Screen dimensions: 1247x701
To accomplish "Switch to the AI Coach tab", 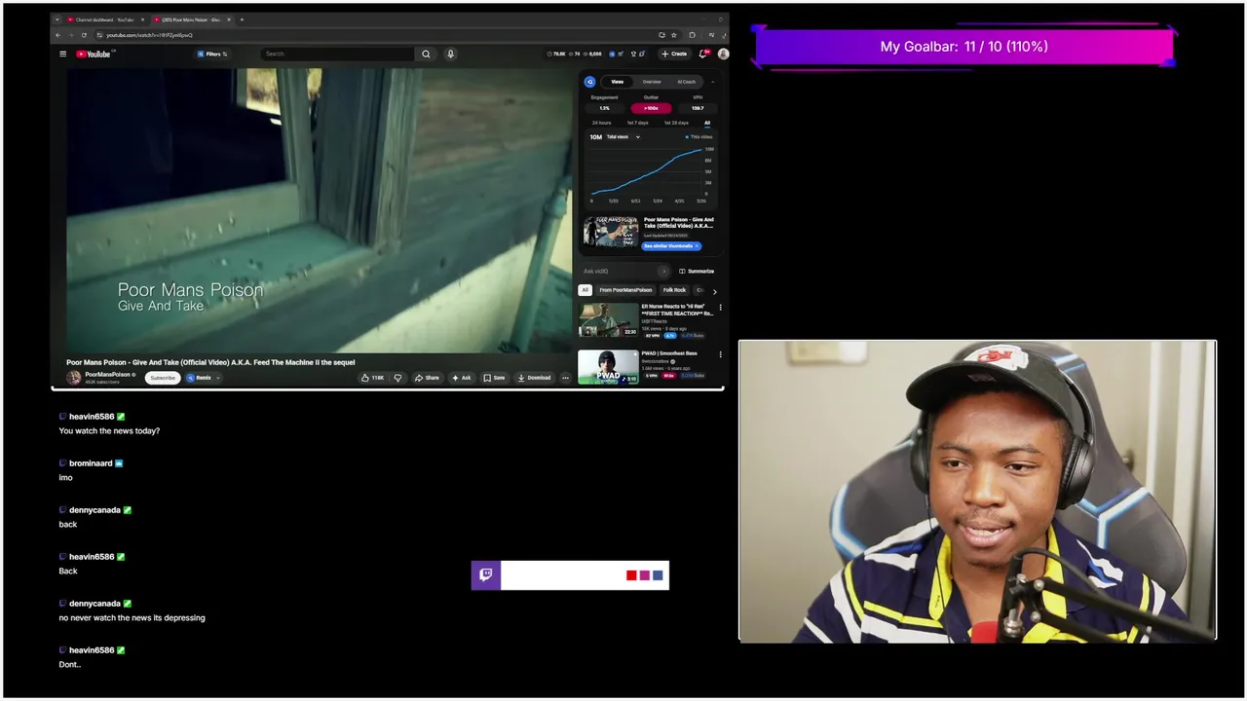I will (x=687, y=83).
